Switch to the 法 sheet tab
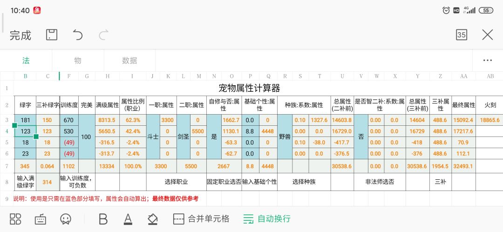Screen dimensions: 503x232 tap(26, 60)
